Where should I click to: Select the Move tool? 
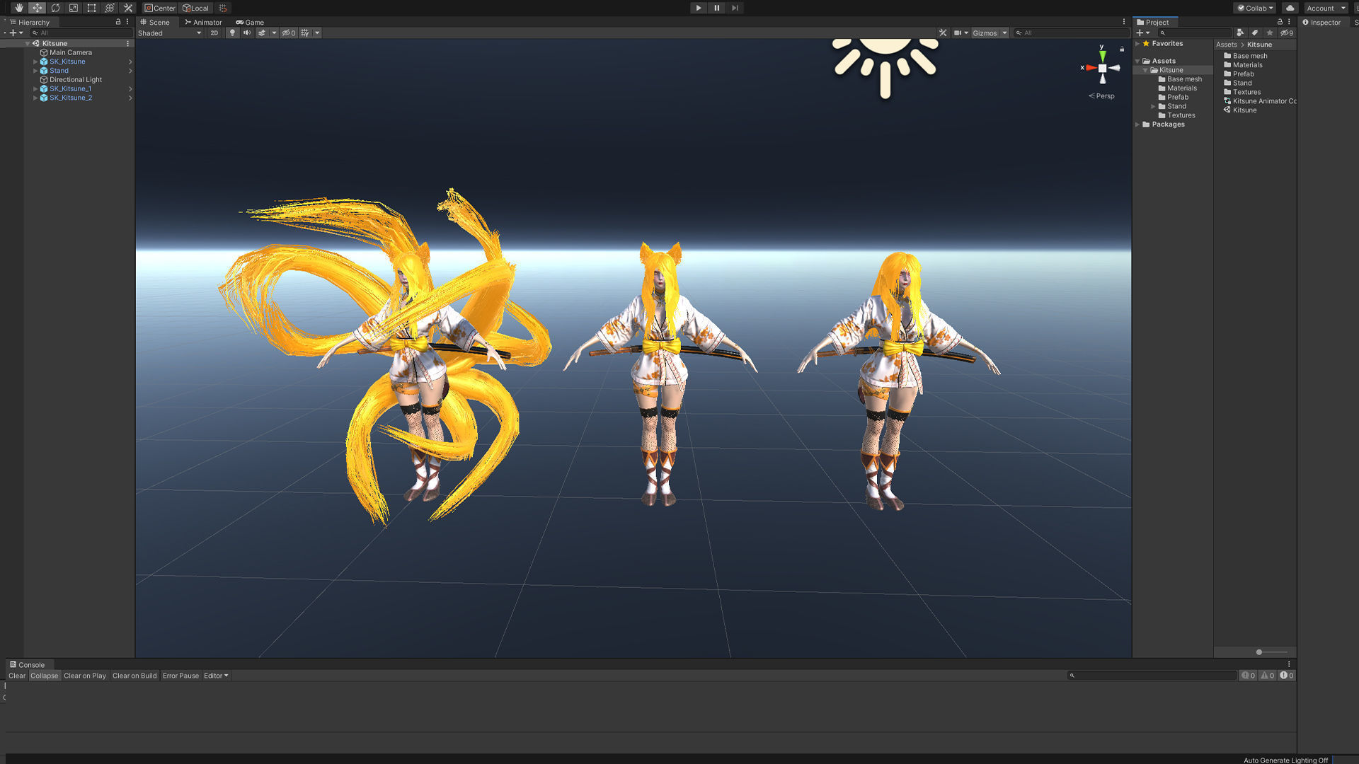(37, 8)
